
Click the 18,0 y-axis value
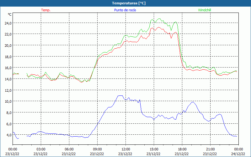click(x=8, y=57)
